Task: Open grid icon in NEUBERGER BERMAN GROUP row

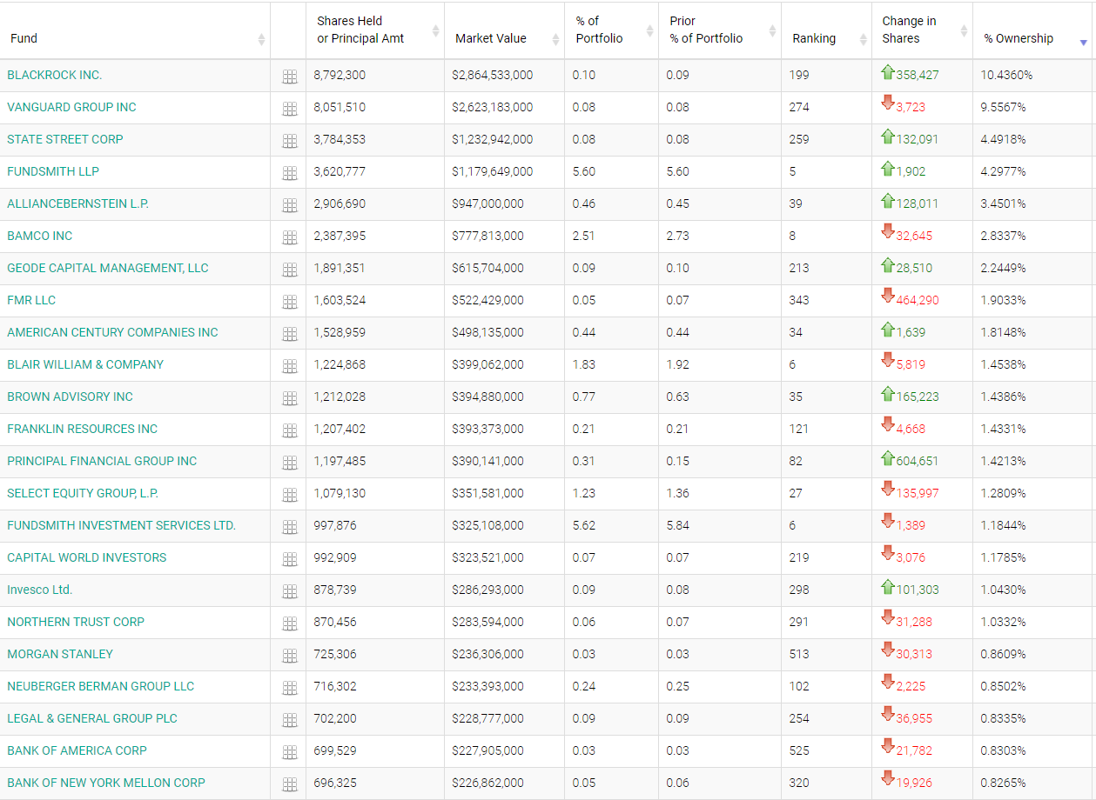Action: coord(290,688)
